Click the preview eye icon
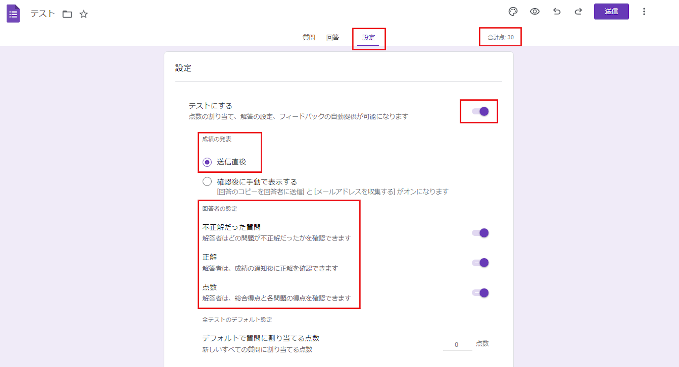This screenshot has height=367, width=679. pos(534,12)
